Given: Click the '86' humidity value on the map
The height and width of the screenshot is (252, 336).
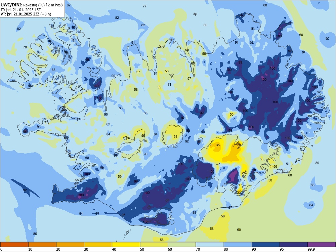Looking at the screenshot, I should [35, 234].
